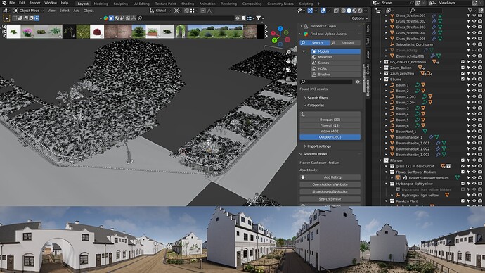The image size is (485, 273).
Task: Switch to rendered viewport shading
Action: coord(360,11)
